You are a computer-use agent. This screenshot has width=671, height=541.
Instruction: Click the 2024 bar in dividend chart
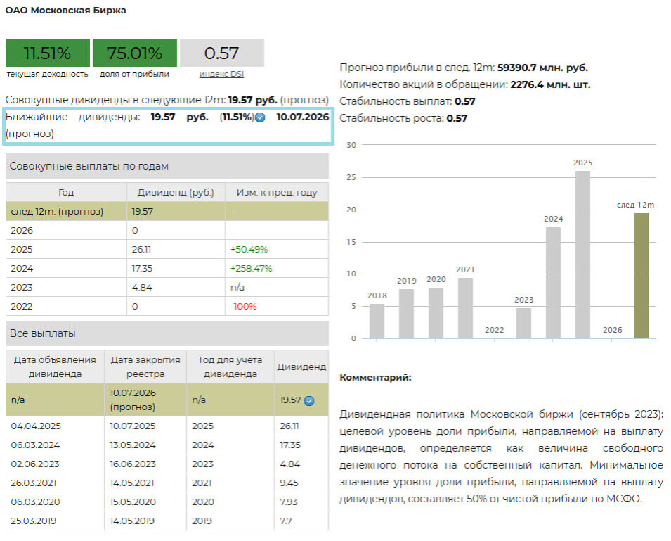pyautogui.click(x=553, y=282)
